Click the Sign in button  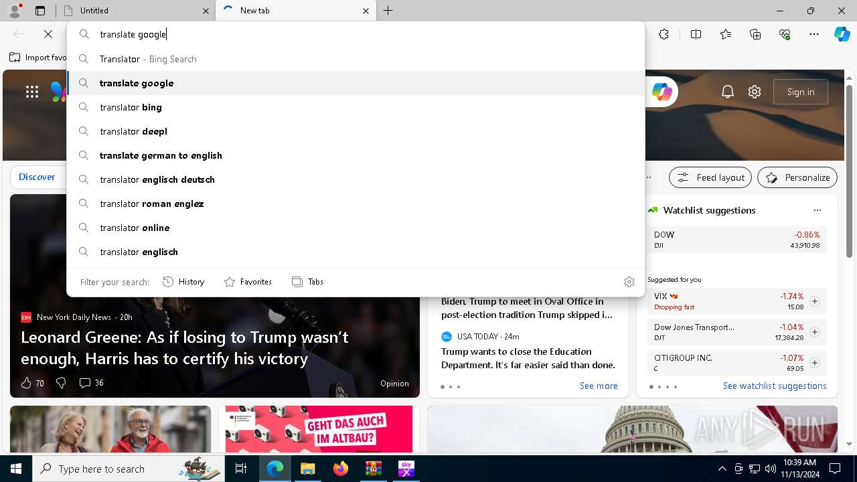pos(801,92)
